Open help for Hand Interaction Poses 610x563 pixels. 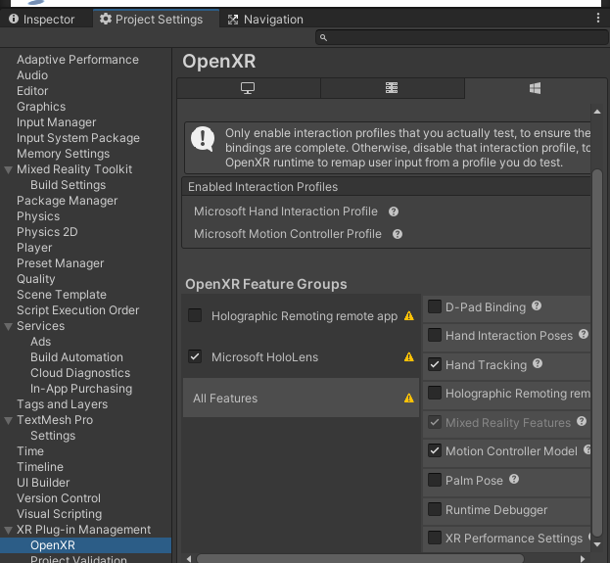tap(584, 334)
